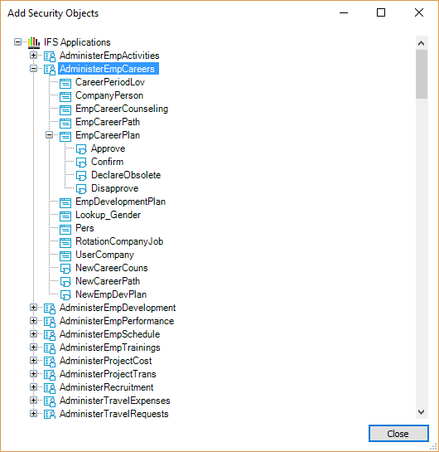Select the IFS Applications label
Screen dimensions: 439x452
pyautogui.click(x=77, y=42)
